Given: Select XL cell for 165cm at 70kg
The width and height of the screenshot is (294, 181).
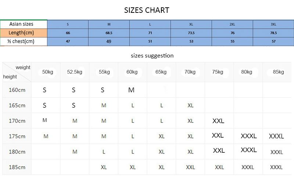Looking at the screenshot, I should point(190,106).
